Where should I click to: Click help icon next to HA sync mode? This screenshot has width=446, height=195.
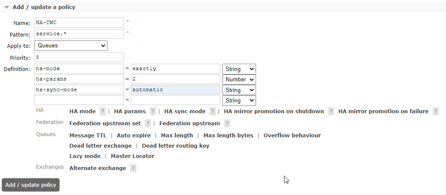click(x=212, y=111)
